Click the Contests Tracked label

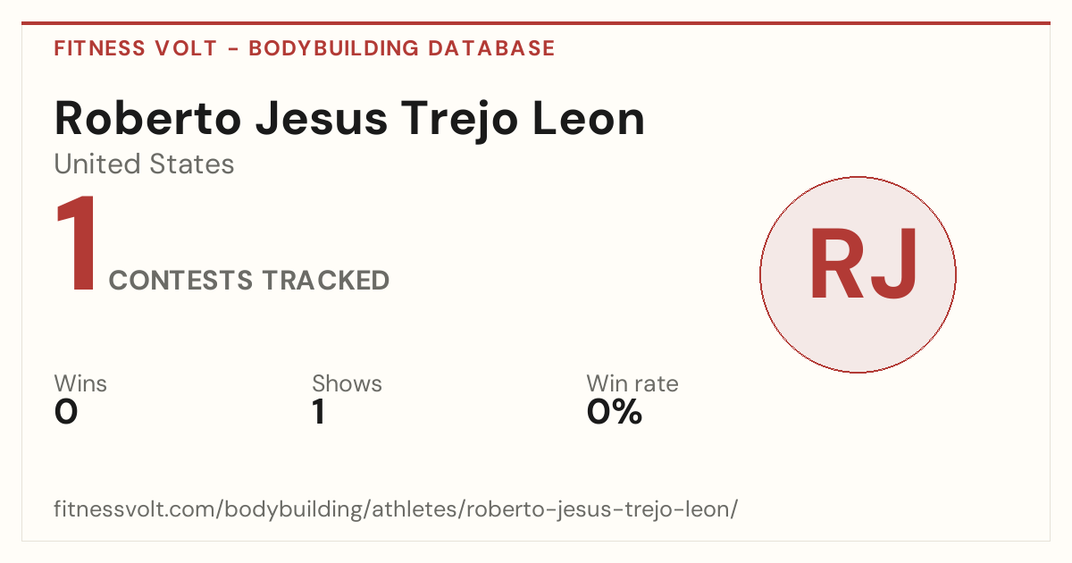coord(249,281)
